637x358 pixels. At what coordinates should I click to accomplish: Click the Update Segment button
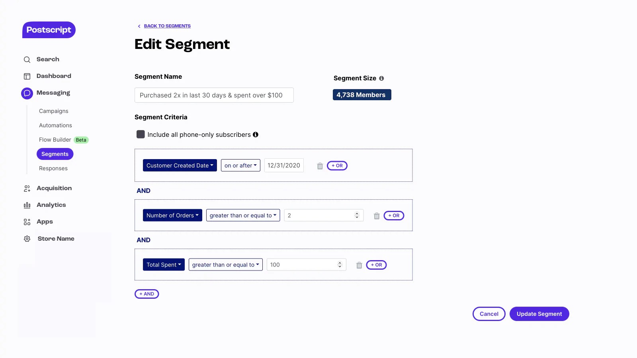coord(539,314)
